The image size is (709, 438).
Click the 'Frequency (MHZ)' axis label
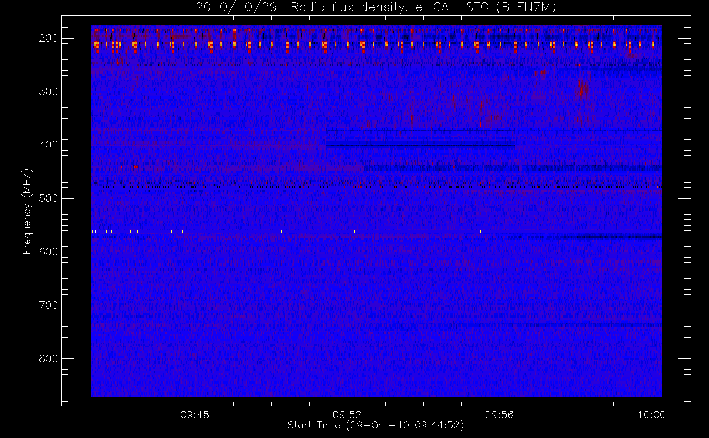point(27,211)
